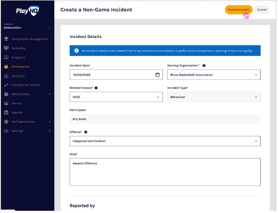Open the calendar picker for Incident Date

(x=157, y=75)
